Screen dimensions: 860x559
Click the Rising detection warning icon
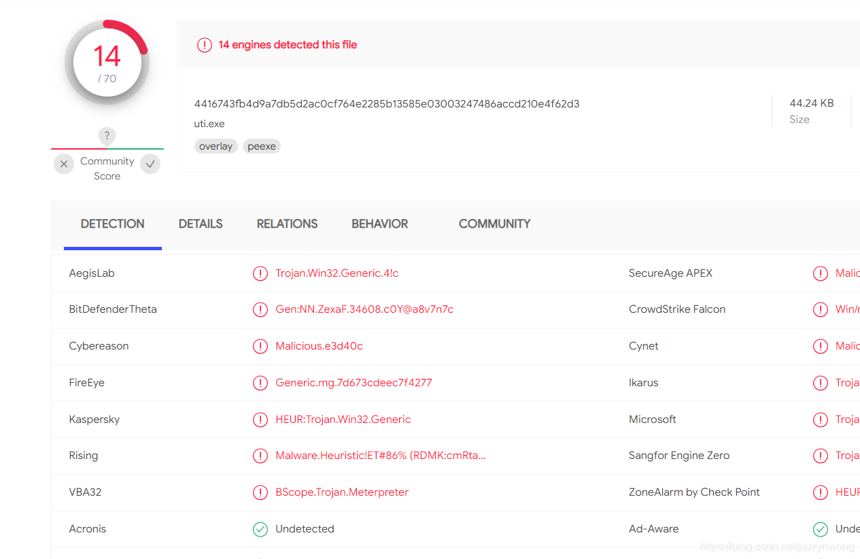[260, 456]
